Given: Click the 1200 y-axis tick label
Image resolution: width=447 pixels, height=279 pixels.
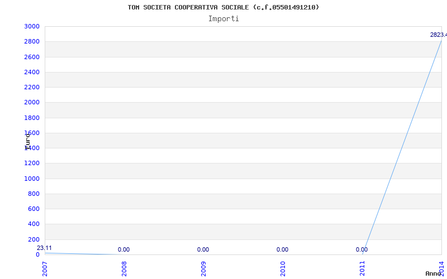Looking at the screenshot, I should coord(32,163).
